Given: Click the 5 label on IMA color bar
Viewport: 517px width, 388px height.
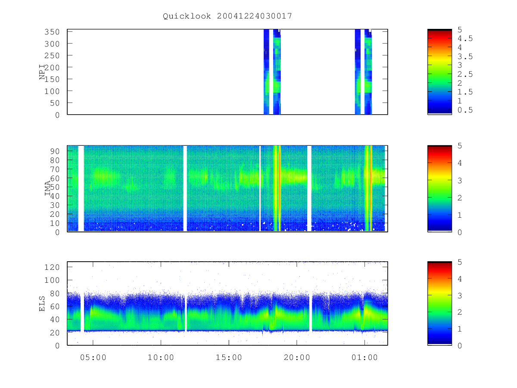Looking at the screenshot, I should [460, 146].
